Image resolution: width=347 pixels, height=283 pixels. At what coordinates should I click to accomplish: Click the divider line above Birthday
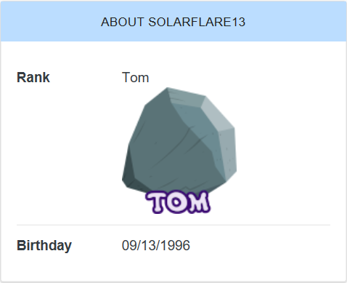pos(173,225)
